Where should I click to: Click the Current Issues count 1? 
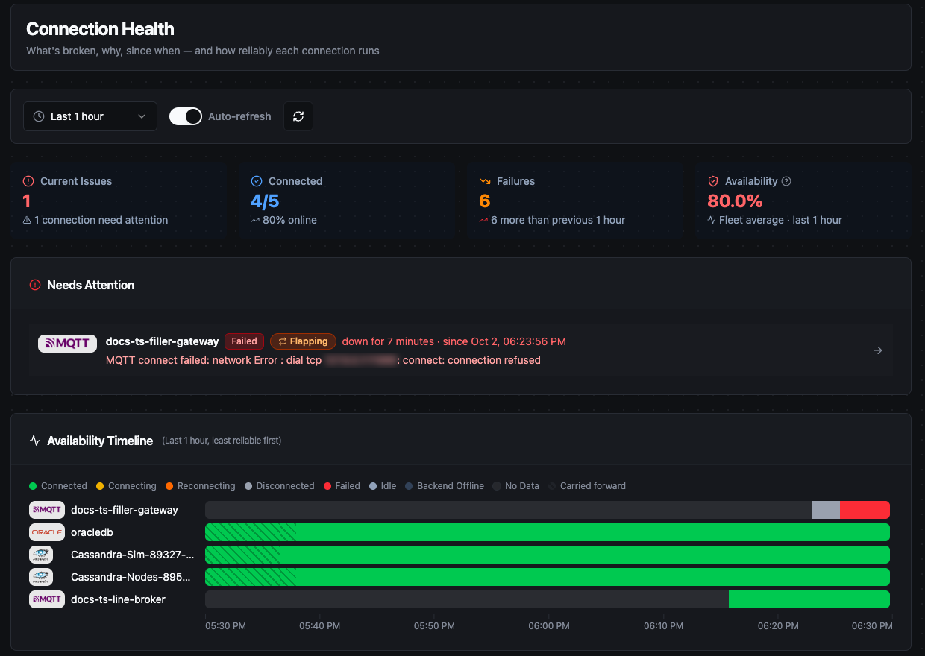27,201
